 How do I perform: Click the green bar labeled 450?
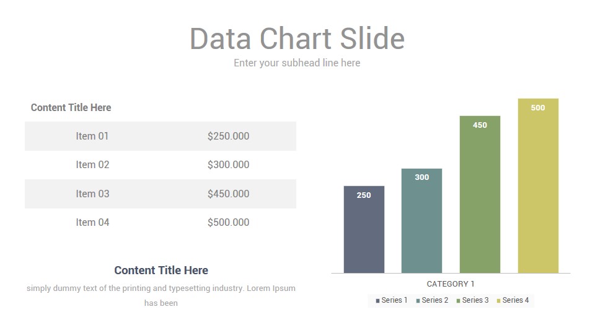[x=480, y=194]
